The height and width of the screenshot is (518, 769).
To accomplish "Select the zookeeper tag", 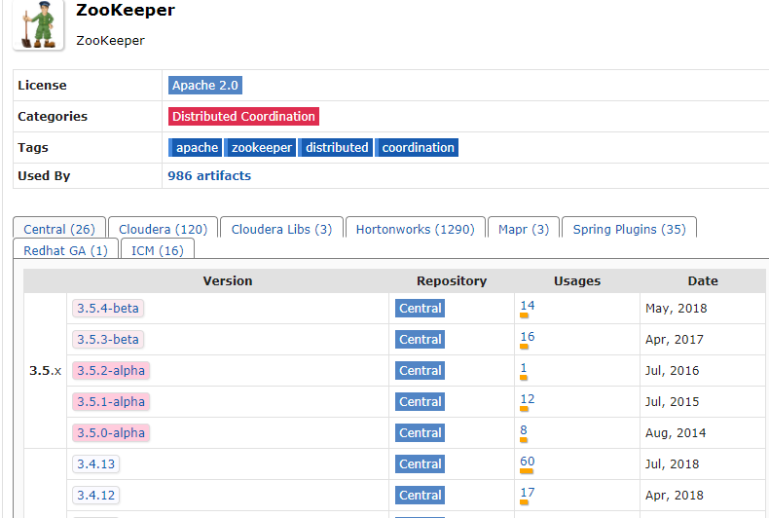I will coord(260,148).
